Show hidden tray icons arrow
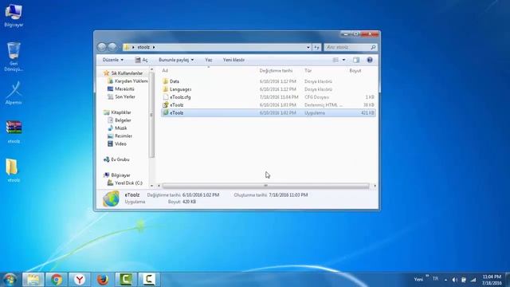Screen dimensions: 510x287 pyautogui.click(x=445, y=280)
